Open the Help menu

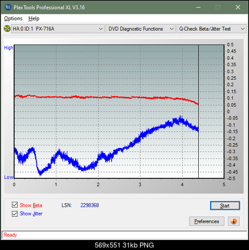[34, 19]
